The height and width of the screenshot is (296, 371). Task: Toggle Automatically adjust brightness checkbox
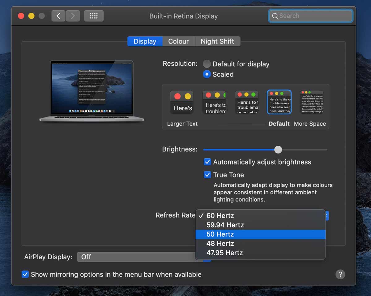pyautogui.click(x=207, y=162)
